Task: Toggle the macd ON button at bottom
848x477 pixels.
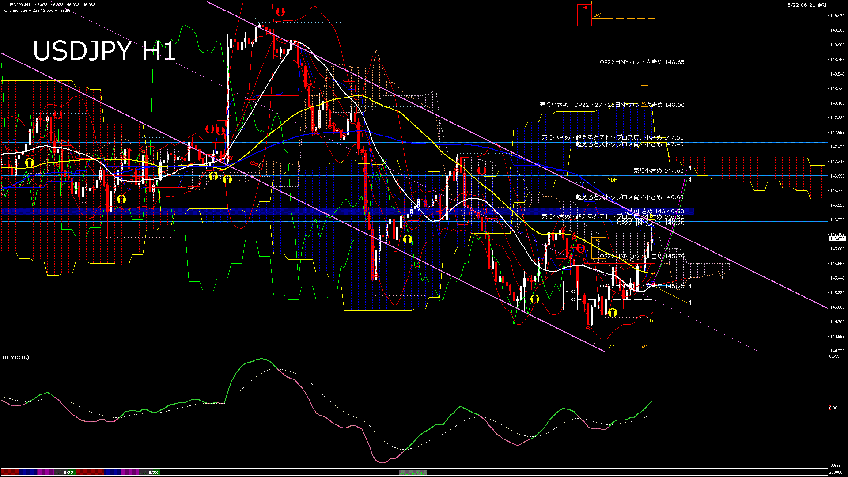Action: 413,473
